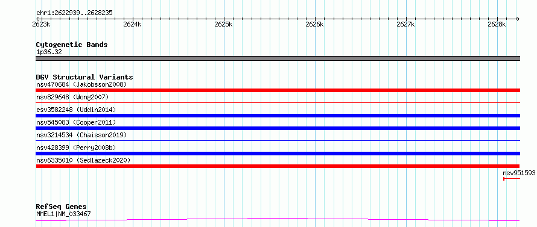
Task: Select the magenta MMEL1 gene line
Action: [x=278, y=220]
